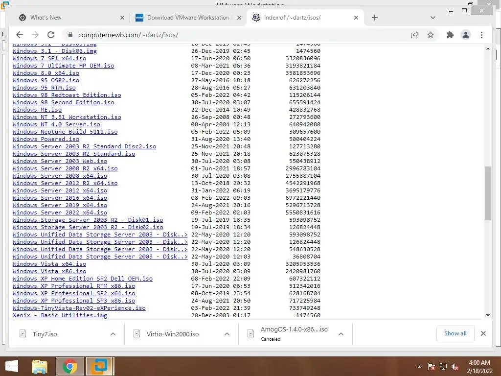Screen dimensions: 501x376
Task: Click the Action Center flag tray icon
Action: tap(431, 367)
